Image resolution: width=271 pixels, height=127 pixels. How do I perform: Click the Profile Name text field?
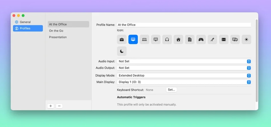click(184, 25)
